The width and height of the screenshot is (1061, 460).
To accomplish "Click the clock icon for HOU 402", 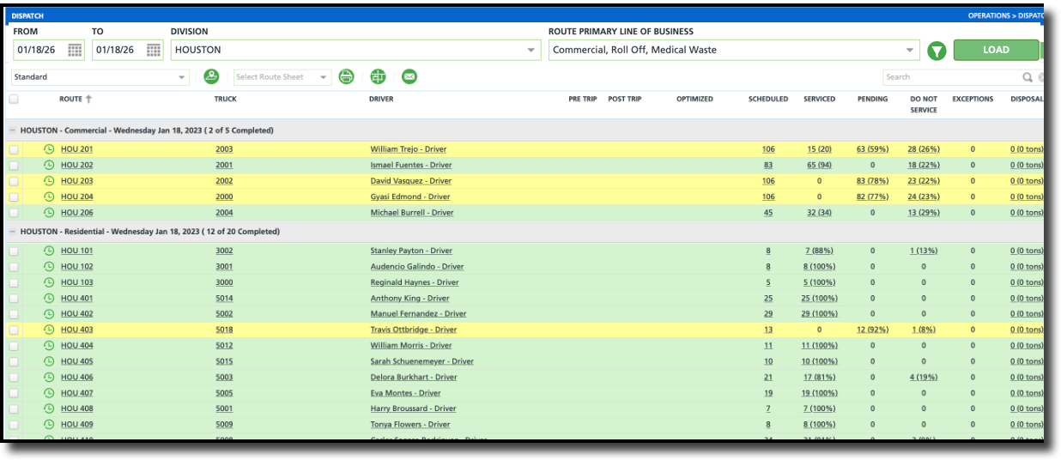I will pyautogui.click(x=49, y=314).
